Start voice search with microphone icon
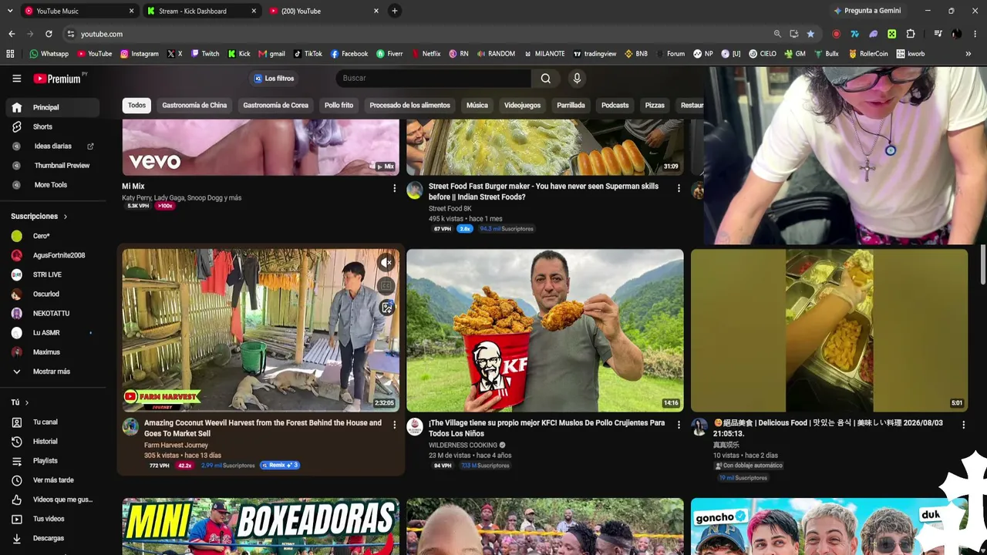987x555 pixels. (577, 78)
